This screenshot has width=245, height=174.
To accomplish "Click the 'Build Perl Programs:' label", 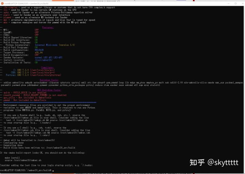I will click(x=16, y=47).
